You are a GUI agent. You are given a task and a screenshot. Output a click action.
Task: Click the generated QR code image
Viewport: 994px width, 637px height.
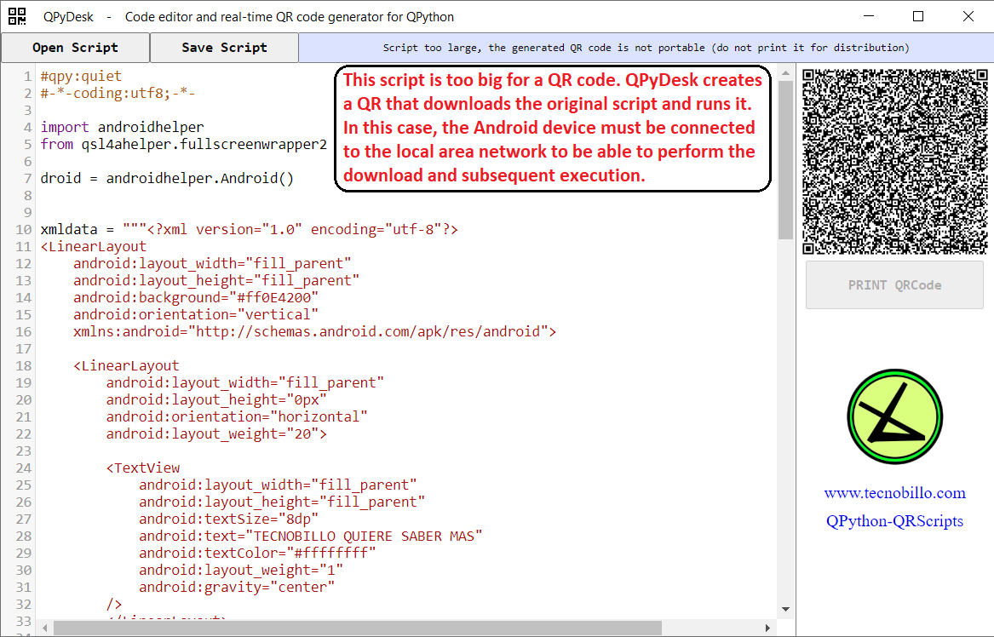(894, 161)
